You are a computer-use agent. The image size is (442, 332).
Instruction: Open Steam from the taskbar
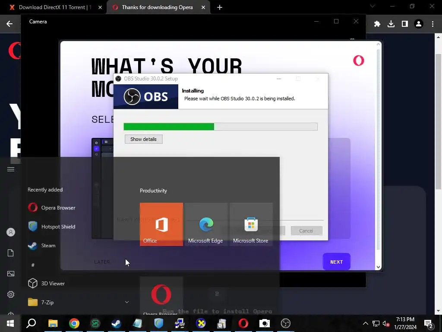pyautogui.click(x=116, y=323)
